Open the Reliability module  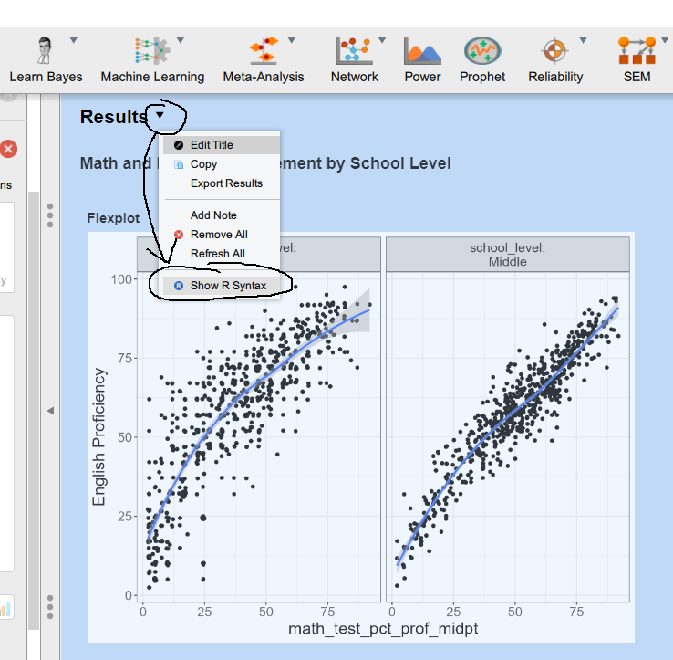[555, 60]
